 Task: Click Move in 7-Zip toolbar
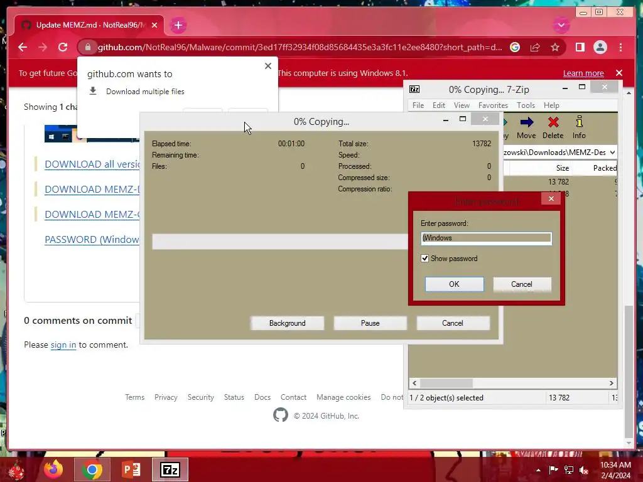[526, 127]
